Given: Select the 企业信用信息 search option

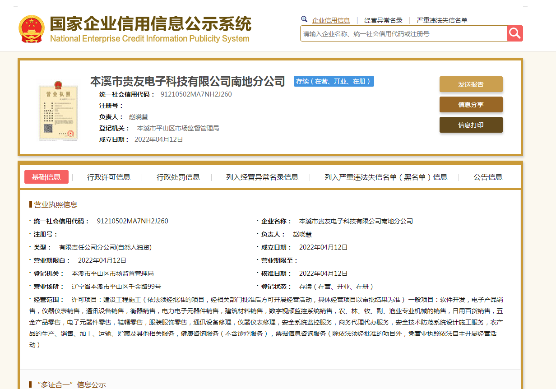Looking at the screenshot, I should point(331,20).
